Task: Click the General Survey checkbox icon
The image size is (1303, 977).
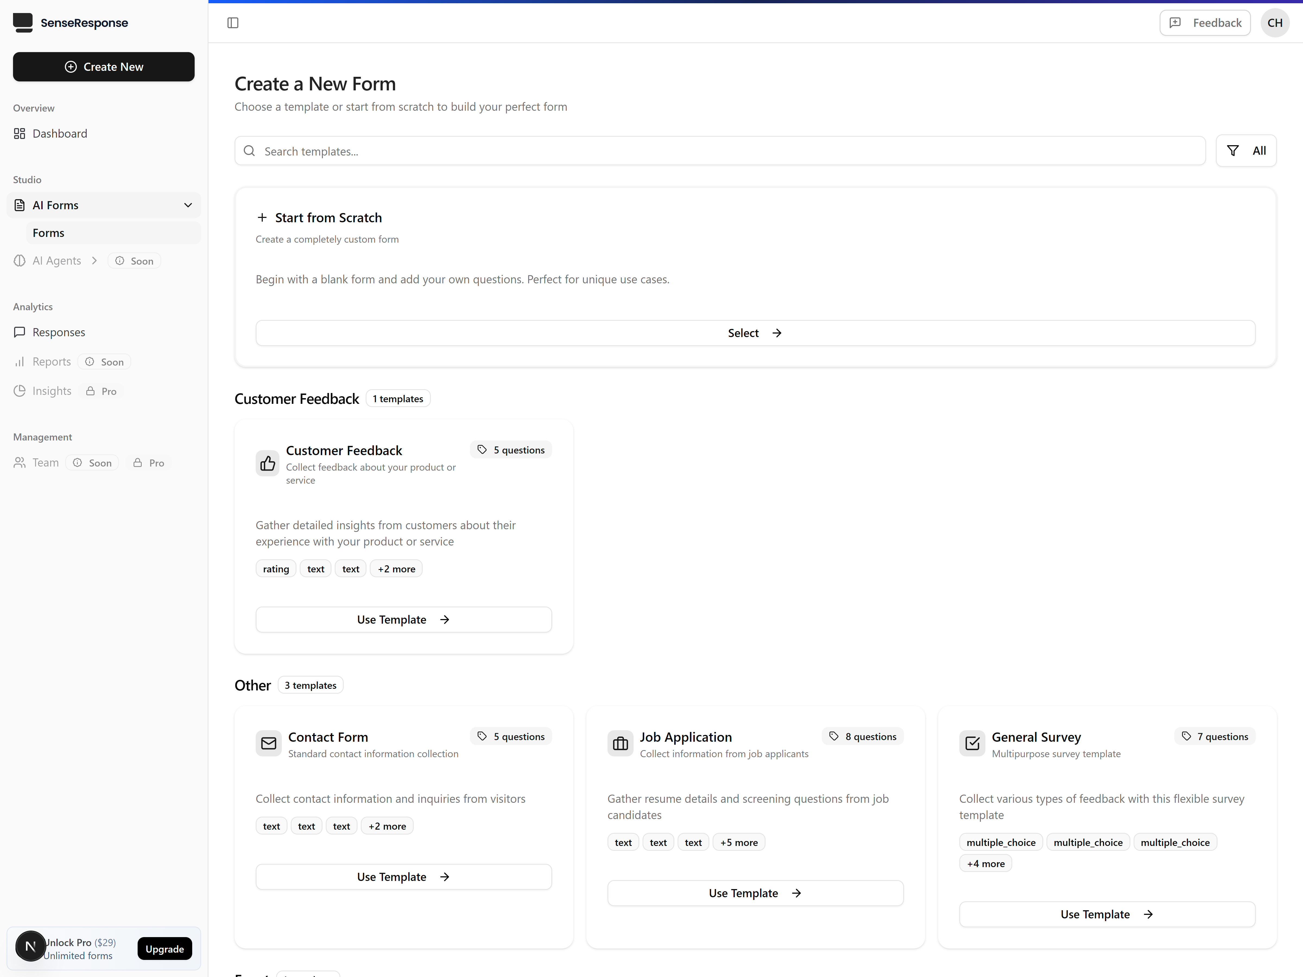Action: click(972, 743)
